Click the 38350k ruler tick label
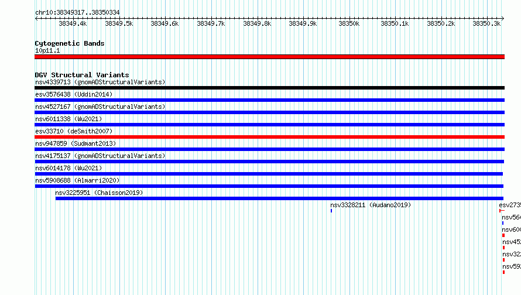Viewport: 521px width, 295px height. point(349,23)
